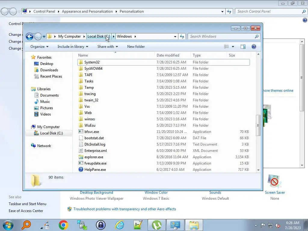308x231 pixels.
Task: Open Windows Start button
Action: click(x=8, y=225)
